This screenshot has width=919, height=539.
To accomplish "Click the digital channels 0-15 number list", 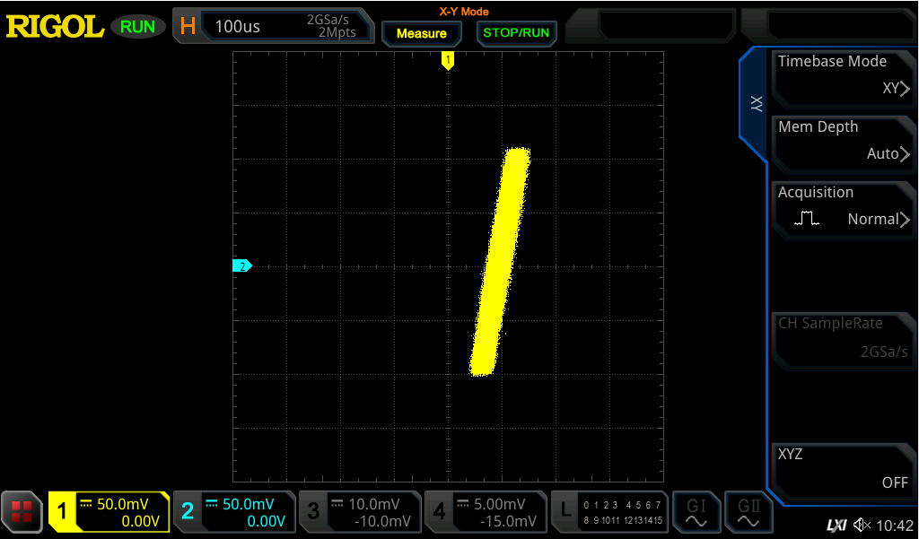I will pyautogui.click(x=623, y=512).
